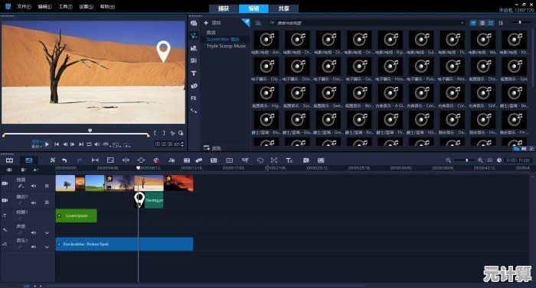Viewport: 536px width, 288px height.
Task: Click the split clip scissors icon under preview
Action: pos(172,133)
